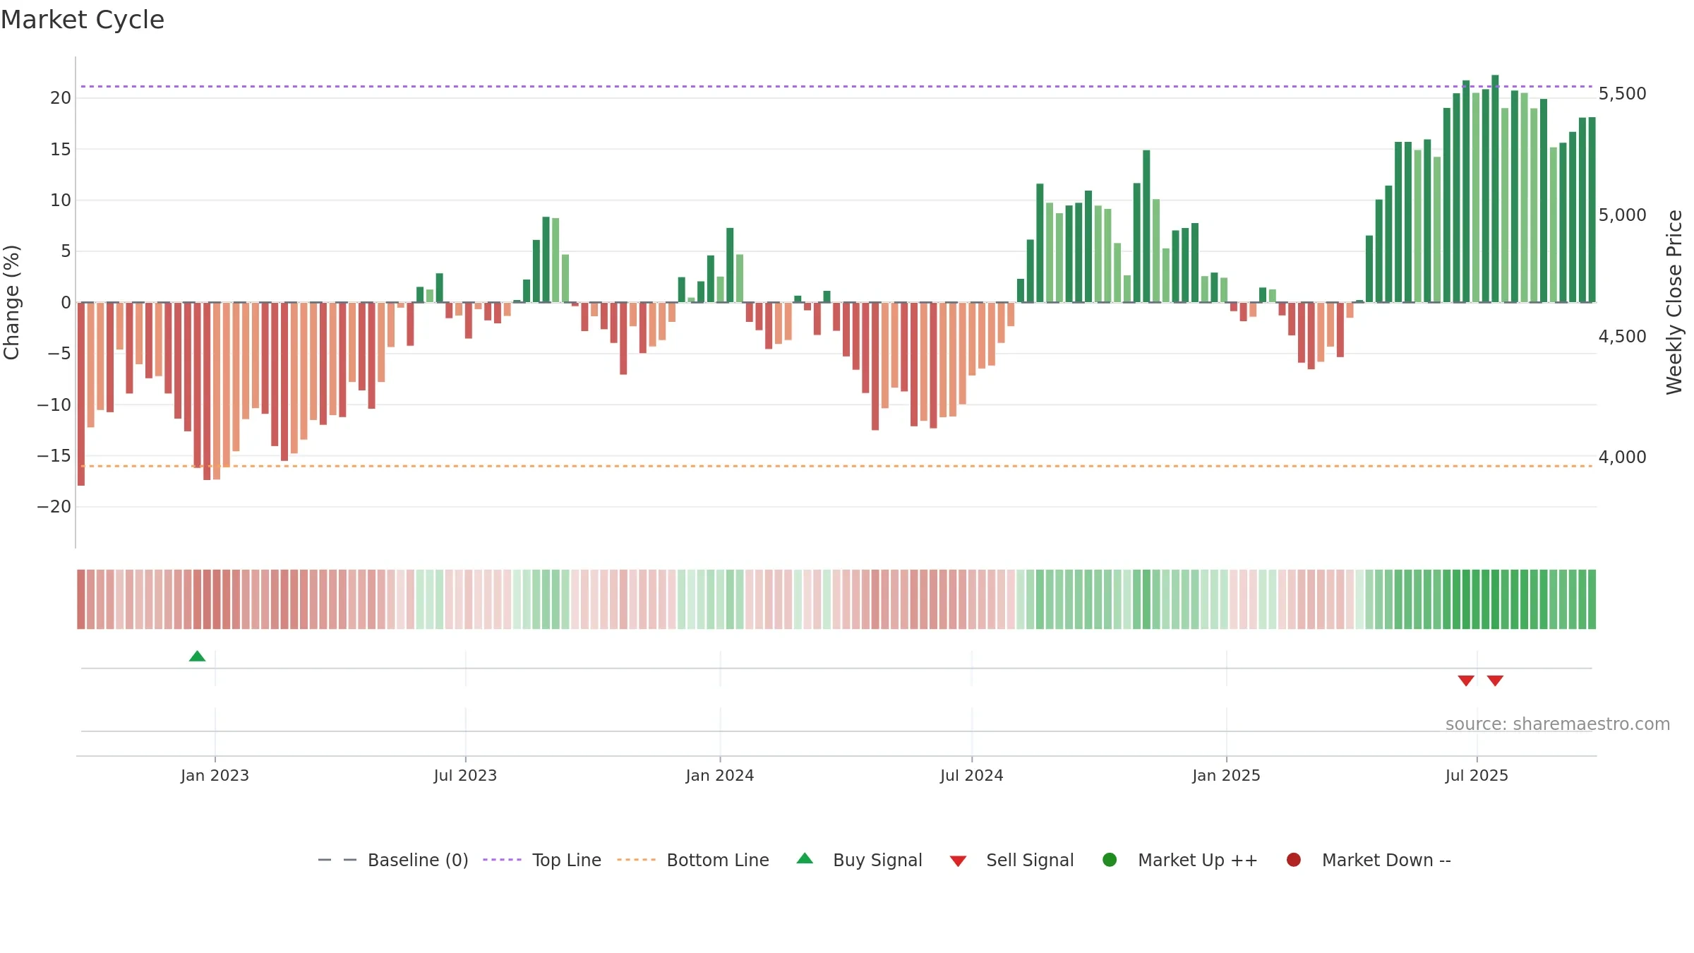
Task: Click the 5,000 right-axis price label
Action: coord(1622,215)
